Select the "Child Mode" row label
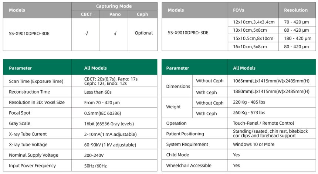Image resolution: width=318 pixels, height=174 pixels. [x=177, y=155]
